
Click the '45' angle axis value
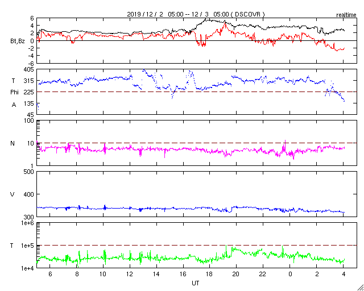click(x=31, y=115)
